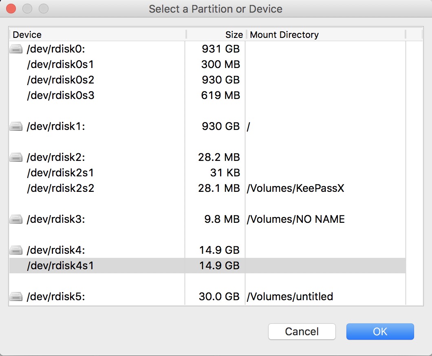The height and width of the screenshot is (356, 432).
Task: Choose the /Volumes/untitled mount entry
Action: [290, 297]
